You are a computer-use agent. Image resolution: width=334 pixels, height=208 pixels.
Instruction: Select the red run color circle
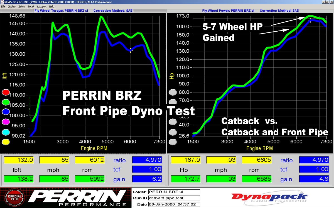click(x=6, y=92)
